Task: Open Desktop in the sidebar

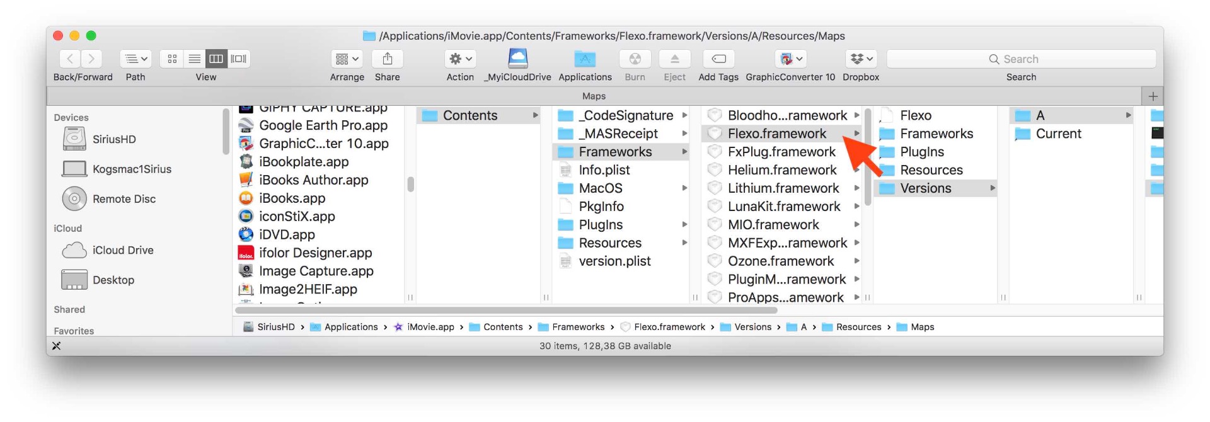Action: tap(113, 280)
